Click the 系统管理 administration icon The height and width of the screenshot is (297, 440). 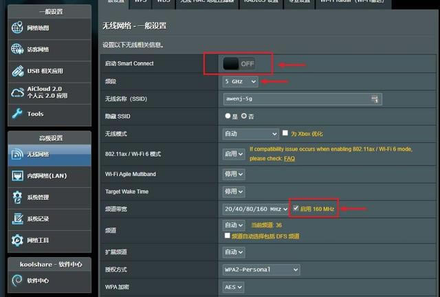[x=18, y=198]
